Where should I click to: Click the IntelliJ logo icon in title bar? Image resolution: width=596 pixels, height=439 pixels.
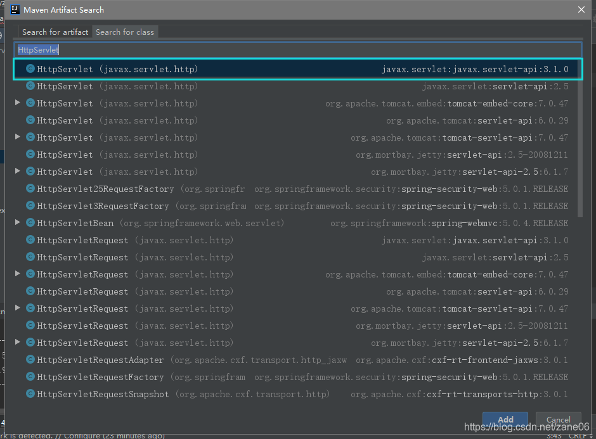click(x=15, y=10)
